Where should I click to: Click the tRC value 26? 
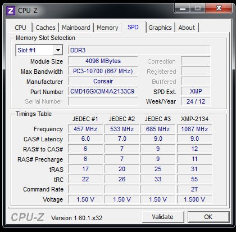(122, 179)
